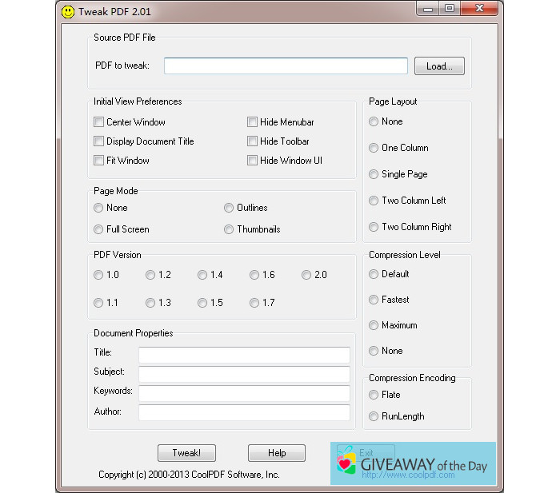The width and height of the screenshot is (560, 493).
Task: Click the Author input field
Action: point(244,412)
